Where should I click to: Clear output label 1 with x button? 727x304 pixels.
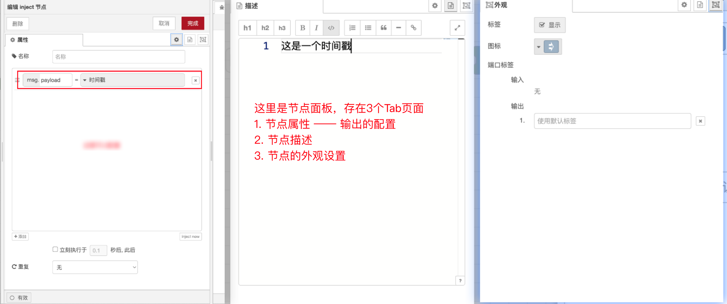tap(700, 121)
